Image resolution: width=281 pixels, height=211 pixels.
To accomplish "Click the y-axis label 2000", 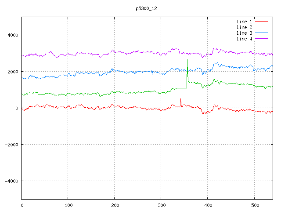I will [x=13, y=72].
